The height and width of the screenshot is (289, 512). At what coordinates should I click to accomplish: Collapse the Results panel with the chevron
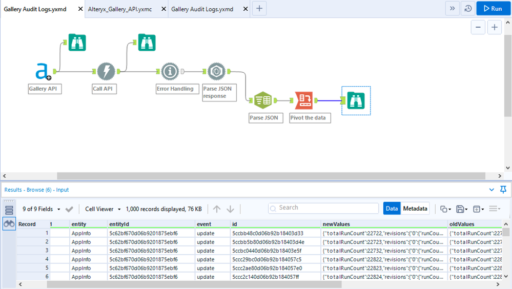[x=492, y=190]
